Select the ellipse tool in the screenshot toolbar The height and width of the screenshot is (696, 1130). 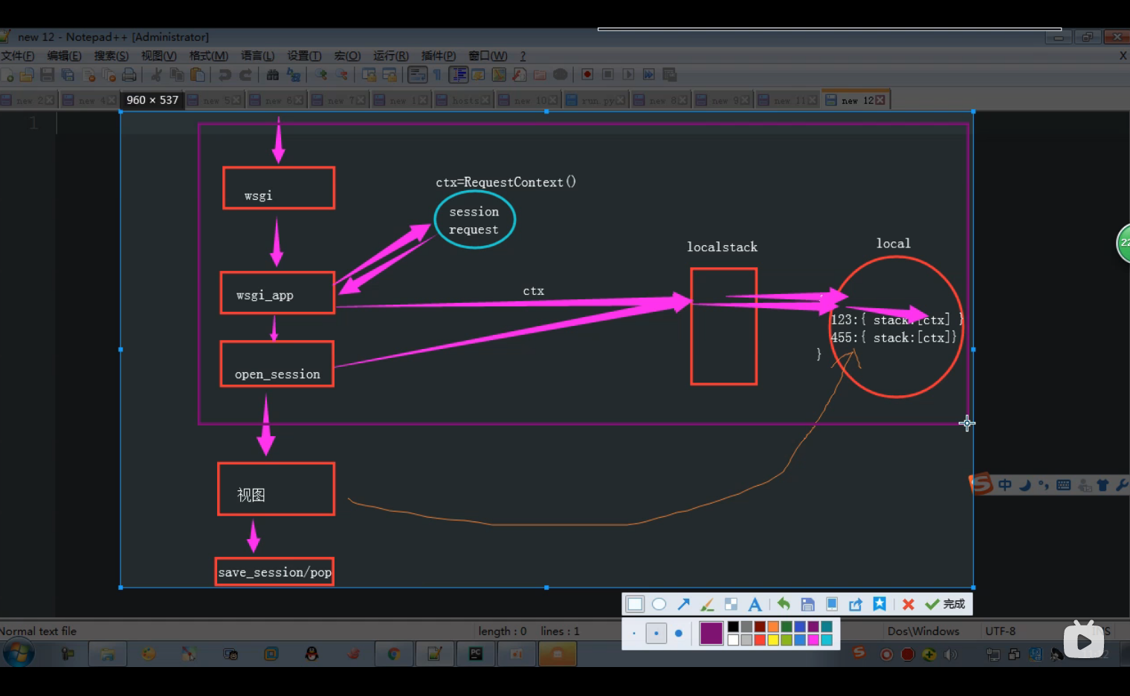[659, 604]
